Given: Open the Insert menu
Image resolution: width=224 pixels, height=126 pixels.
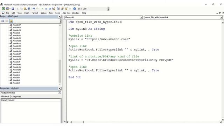Looking at the screenshot, I should 27,13.
